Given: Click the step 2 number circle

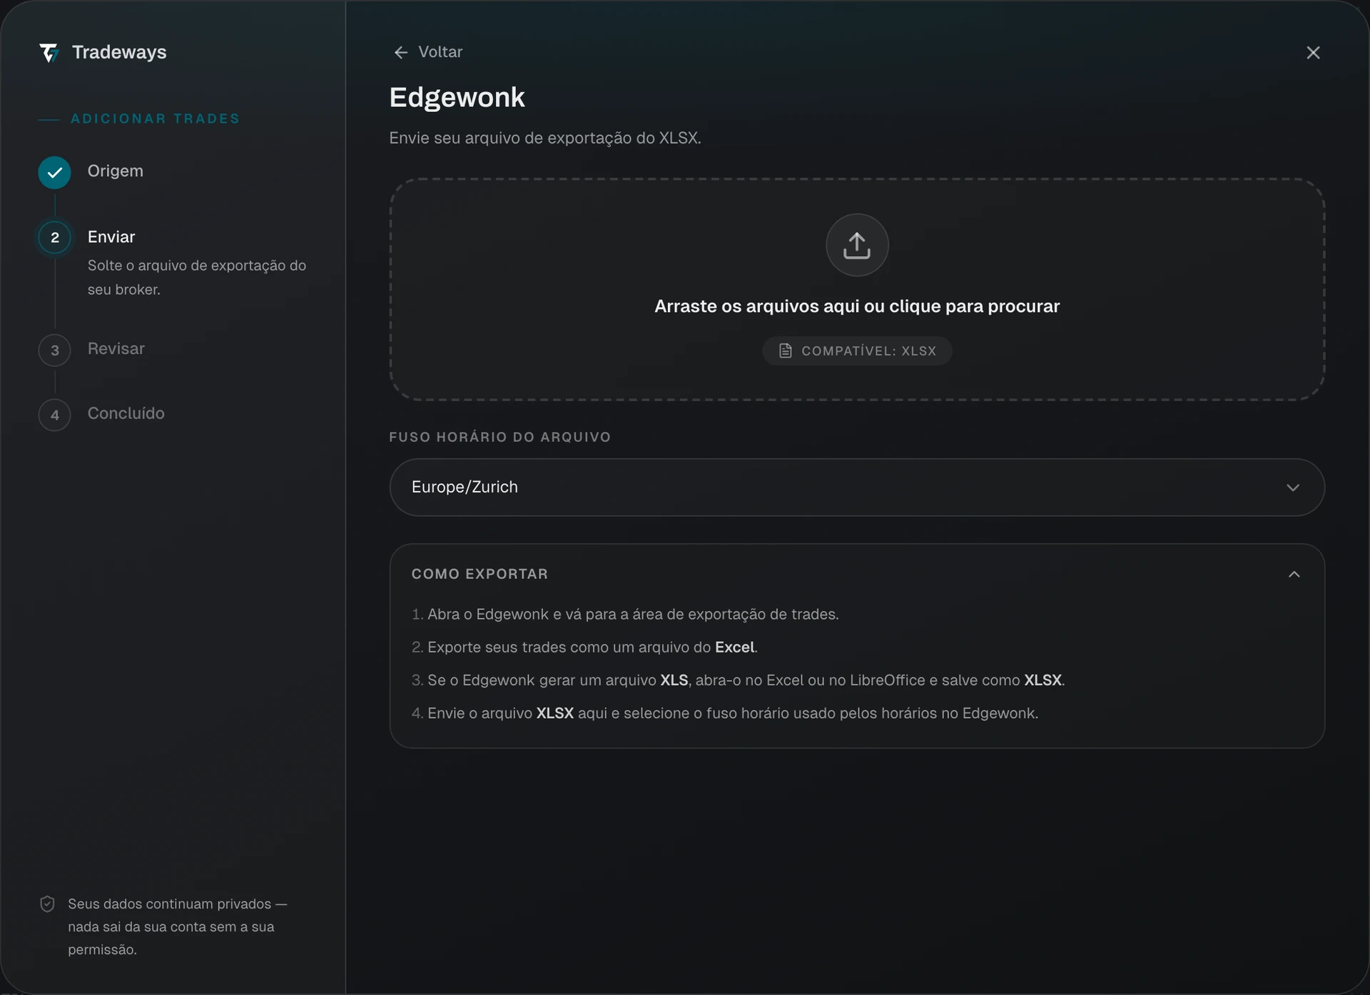Looking at the screenshot, I should pos(54,238).
